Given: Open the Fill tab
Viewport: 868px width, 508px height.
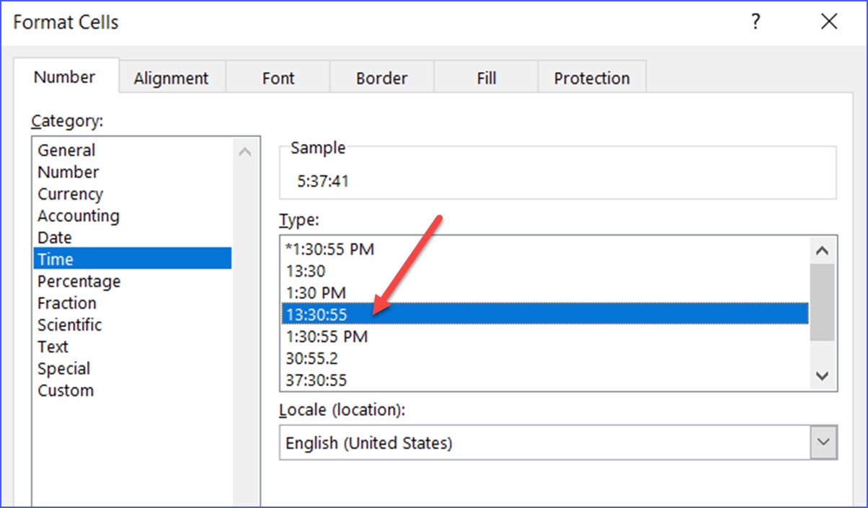Looking at the screenshot, I should click(485, 77).
